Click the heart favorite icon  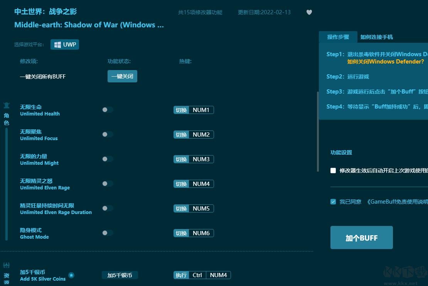(309, 12)
